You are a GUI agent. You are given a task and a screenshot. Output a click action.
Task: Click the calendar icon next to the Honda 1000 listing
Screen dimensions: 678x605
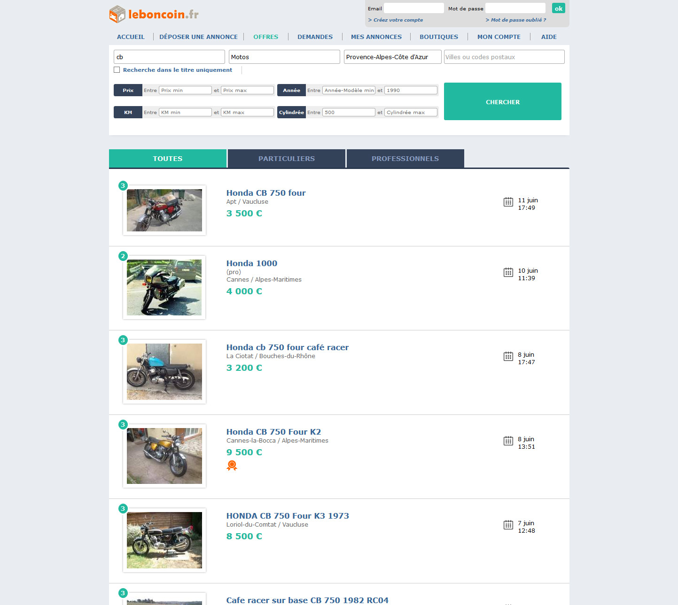coord(508,272)
